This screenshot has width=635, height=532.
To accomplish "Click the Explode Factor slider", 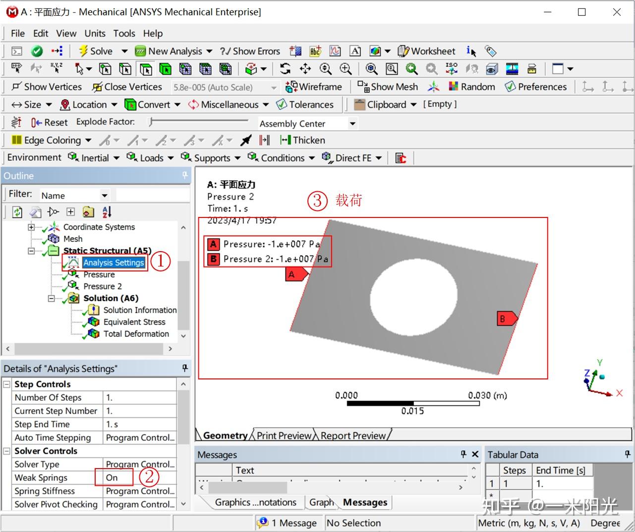I will click(x=199, y=121).
